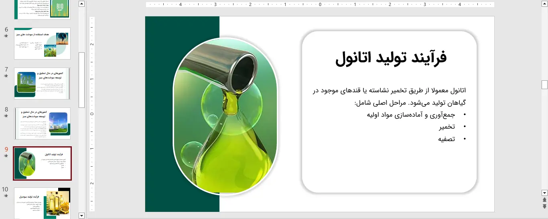Viewport: 548px width, 219px height.
Task: Click the slide title 'فرآیند تولید اتانول'
Action: click(x=391, y=58)
